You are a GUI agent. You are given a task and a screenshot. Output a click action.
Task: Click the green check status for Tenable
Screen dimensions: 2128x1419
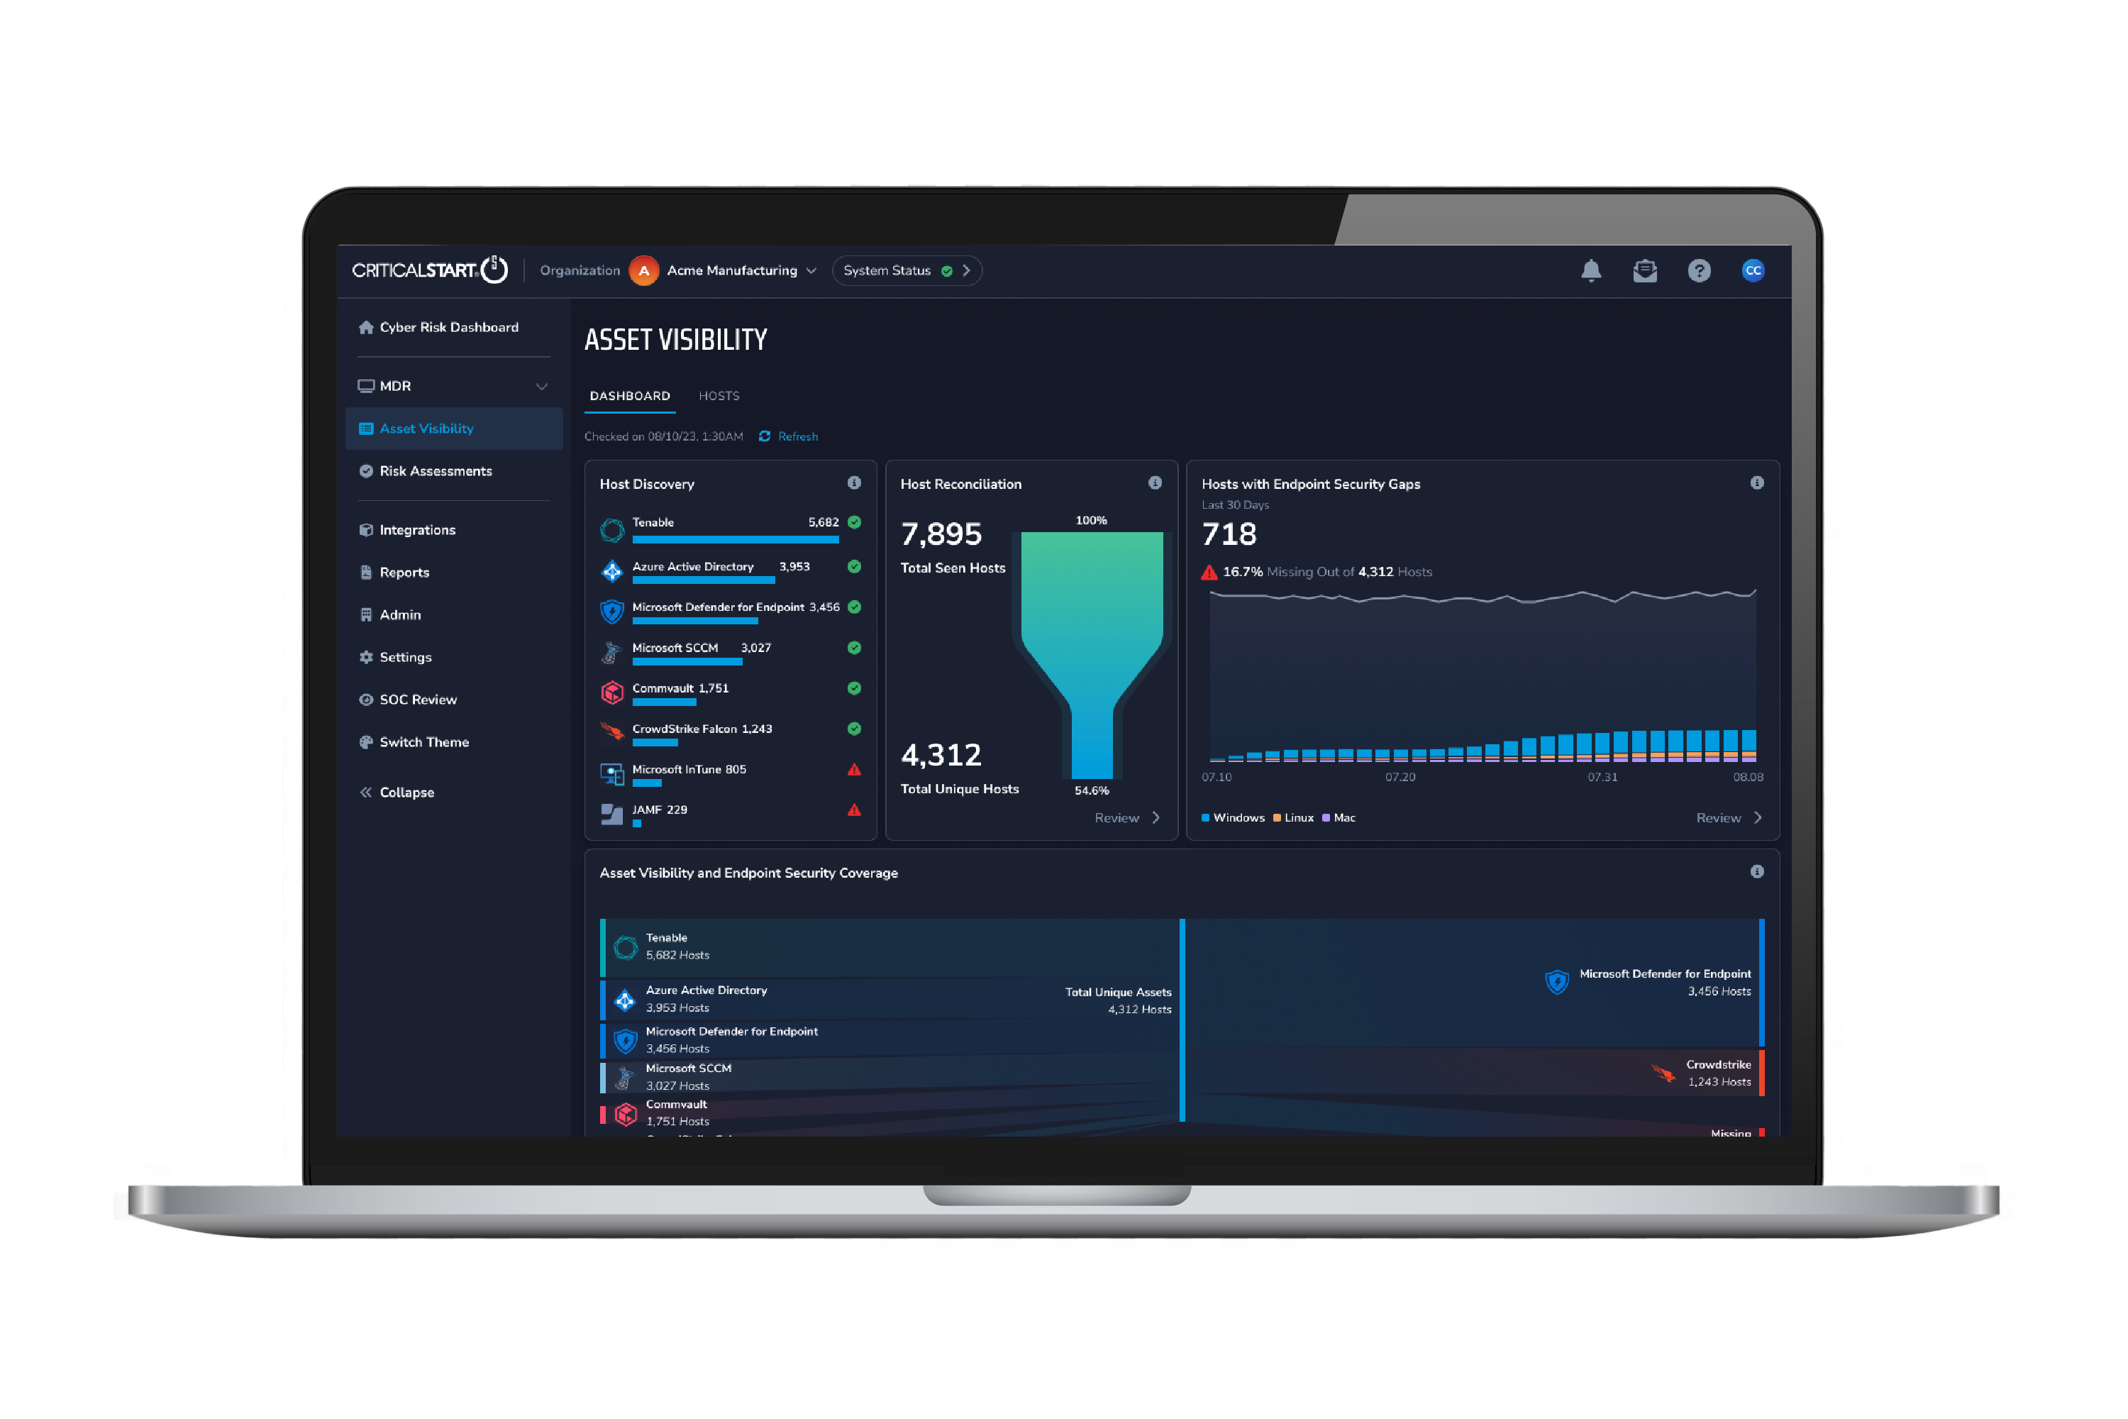point(854,522)
